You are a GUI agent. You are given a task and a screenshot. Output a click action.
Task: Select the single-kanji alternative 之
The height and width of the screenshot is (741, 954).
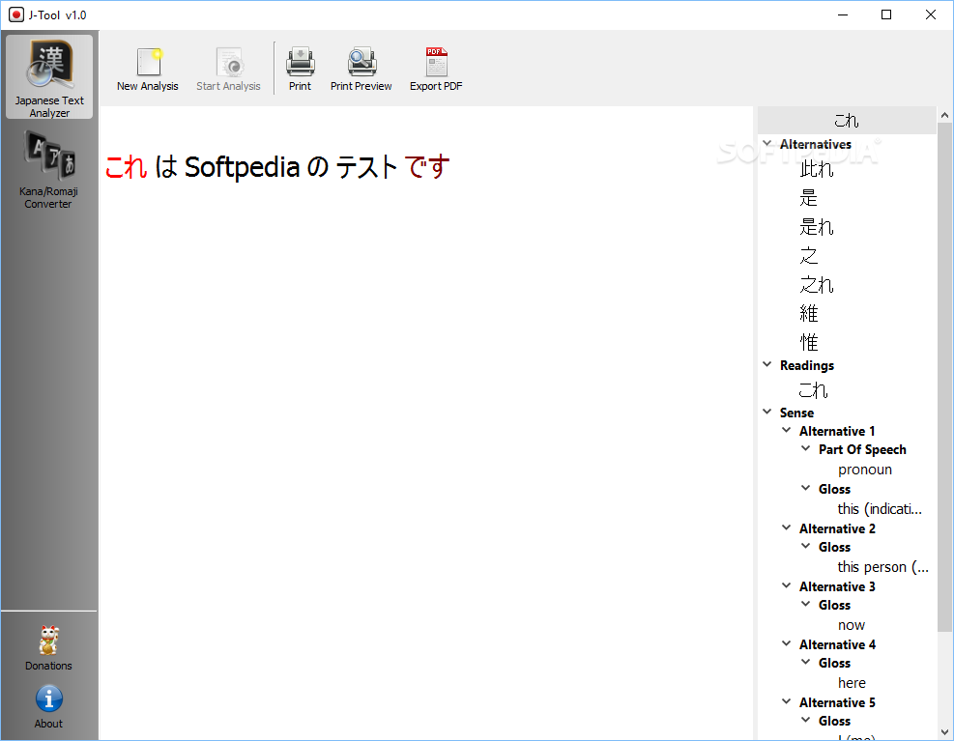tap(809, 255)
